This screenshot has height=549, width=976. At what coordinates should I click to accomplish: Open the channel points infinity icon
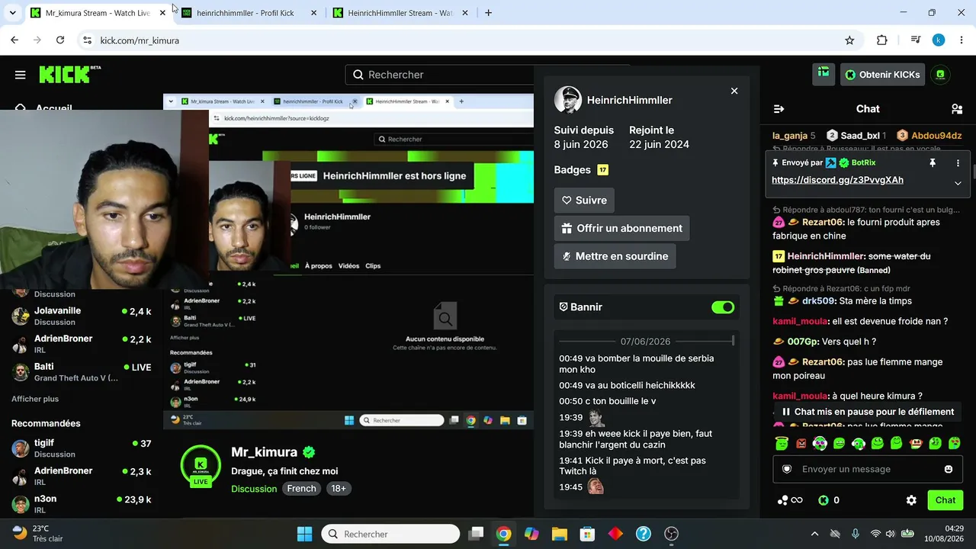(x=790, y=500)
